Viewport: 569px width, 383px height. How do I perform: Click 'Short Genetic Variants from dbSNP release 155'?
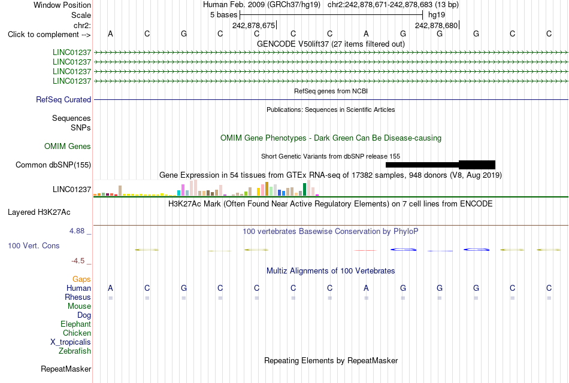click(331, 156)
